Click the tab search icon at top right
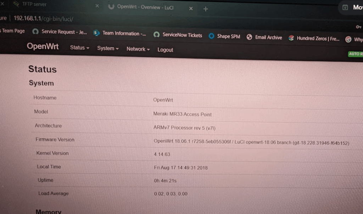Viewport: 363px width, 214px height. pyautogui.click(x=345, y=7)
